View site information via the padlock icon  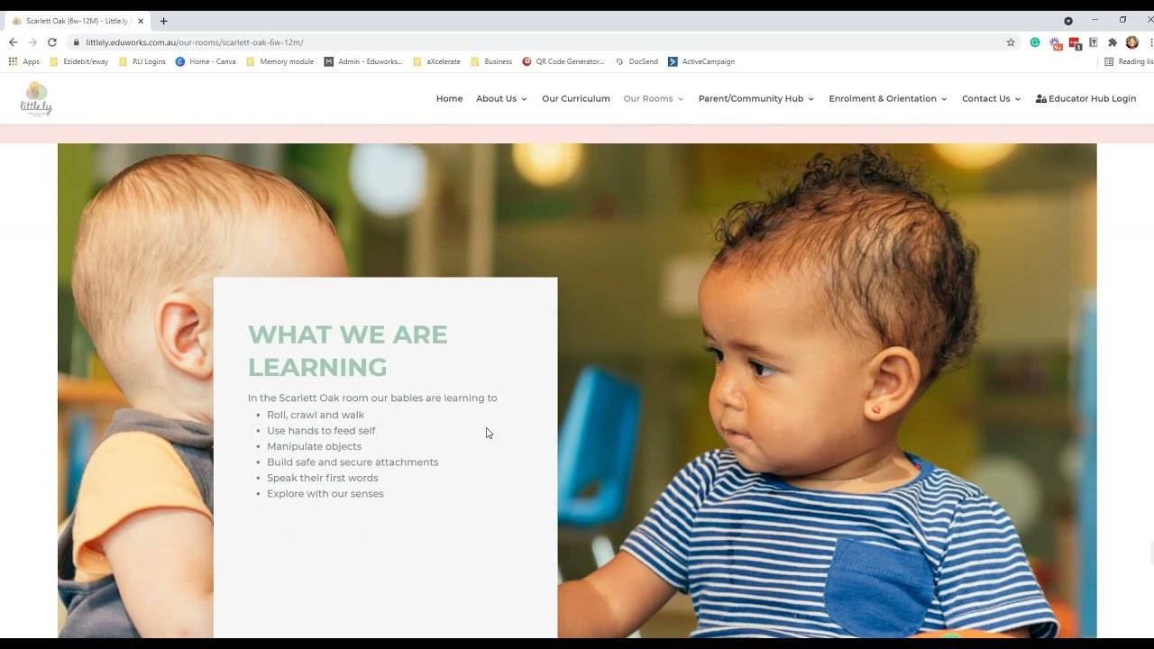77,42
